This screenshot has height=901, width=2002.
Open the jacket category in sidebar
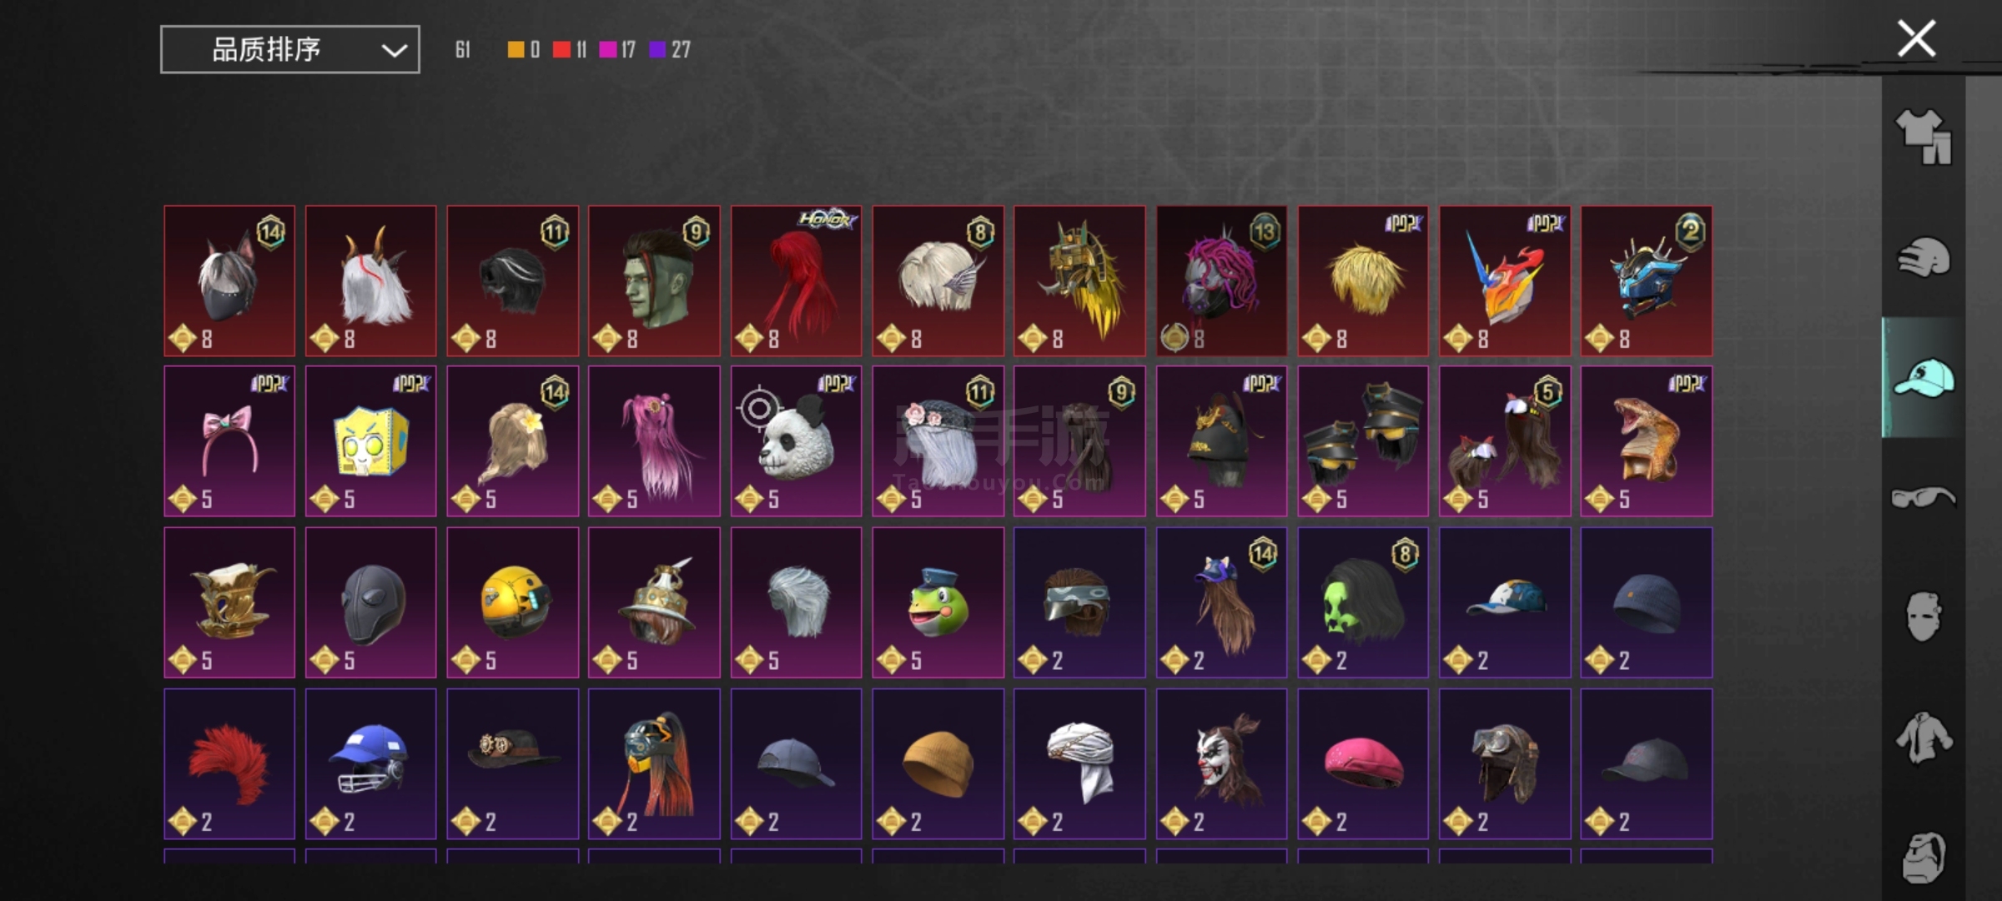click(x=1924, y=737)
